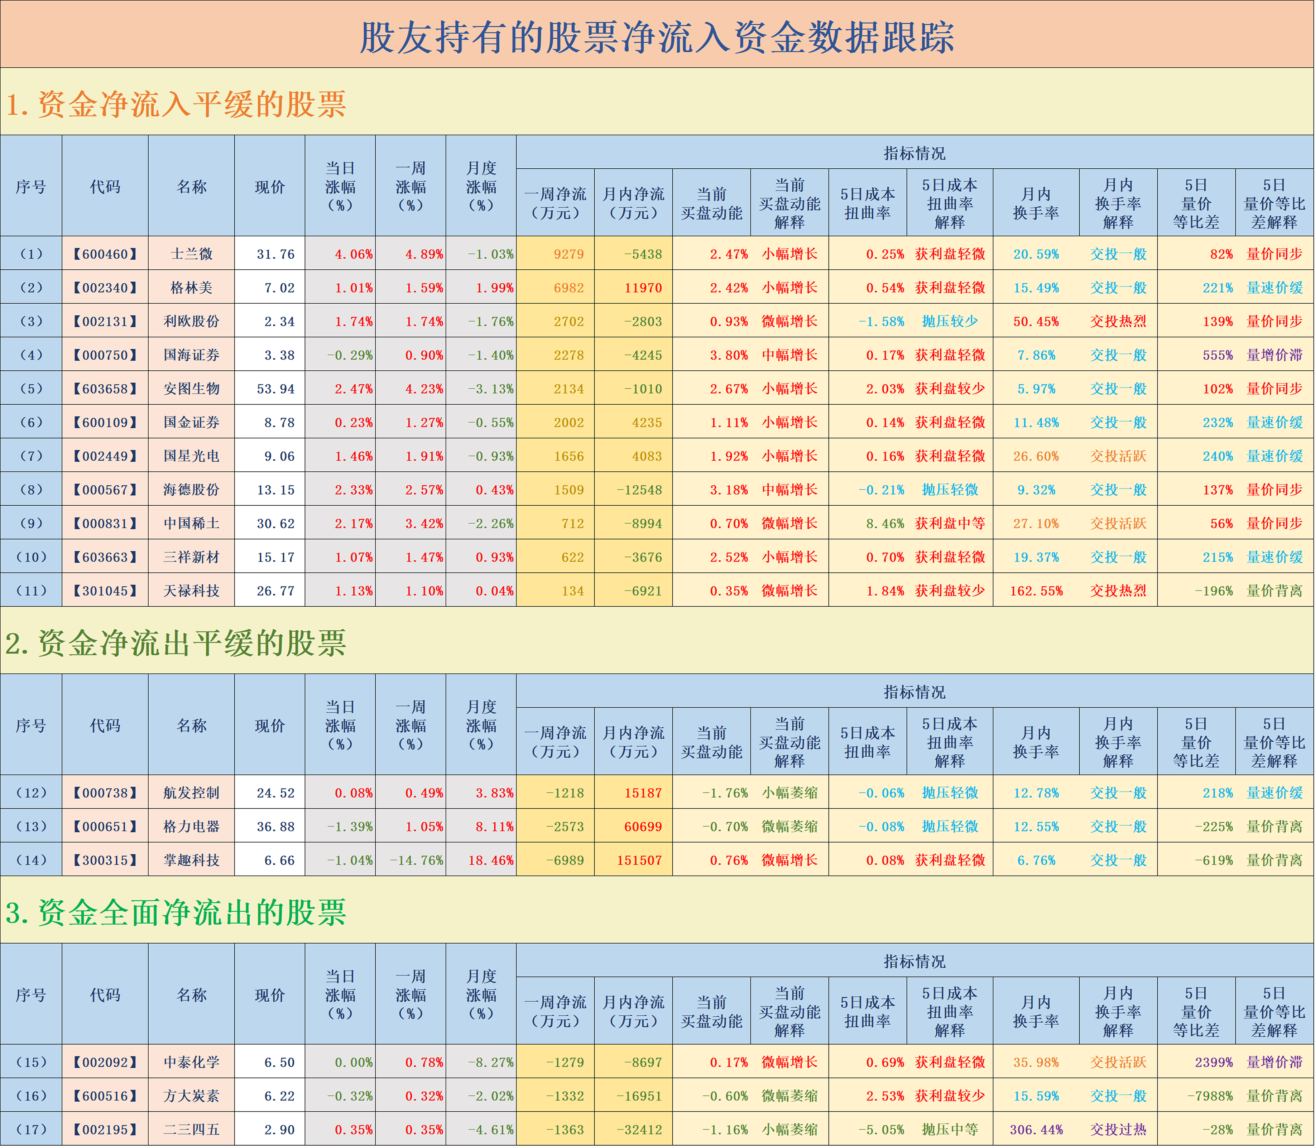Select the heading 2.资金净流出平缓的股票
This screenshot has height=1146, width=1315.
(x=176, y=643)
